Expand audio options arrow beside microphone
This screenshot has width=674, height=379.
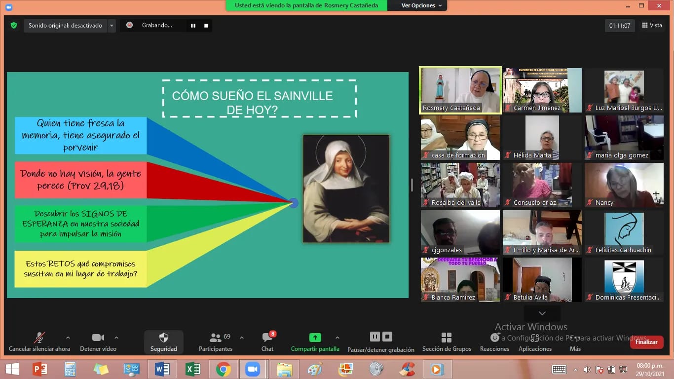point(68,338)
